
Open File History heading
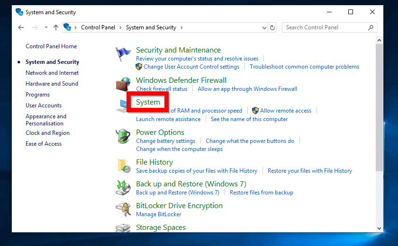pyautogui.click(x=154, y=162)
